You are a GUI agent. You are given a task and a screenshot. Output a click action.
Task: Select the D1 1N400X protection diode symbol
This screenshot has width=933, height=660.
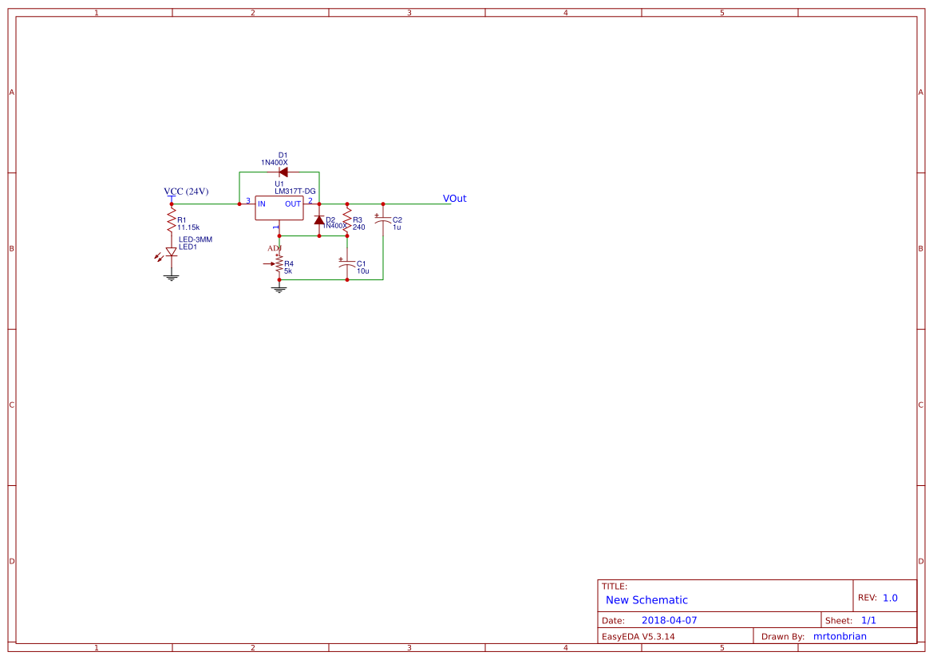(x=283, y=172)
